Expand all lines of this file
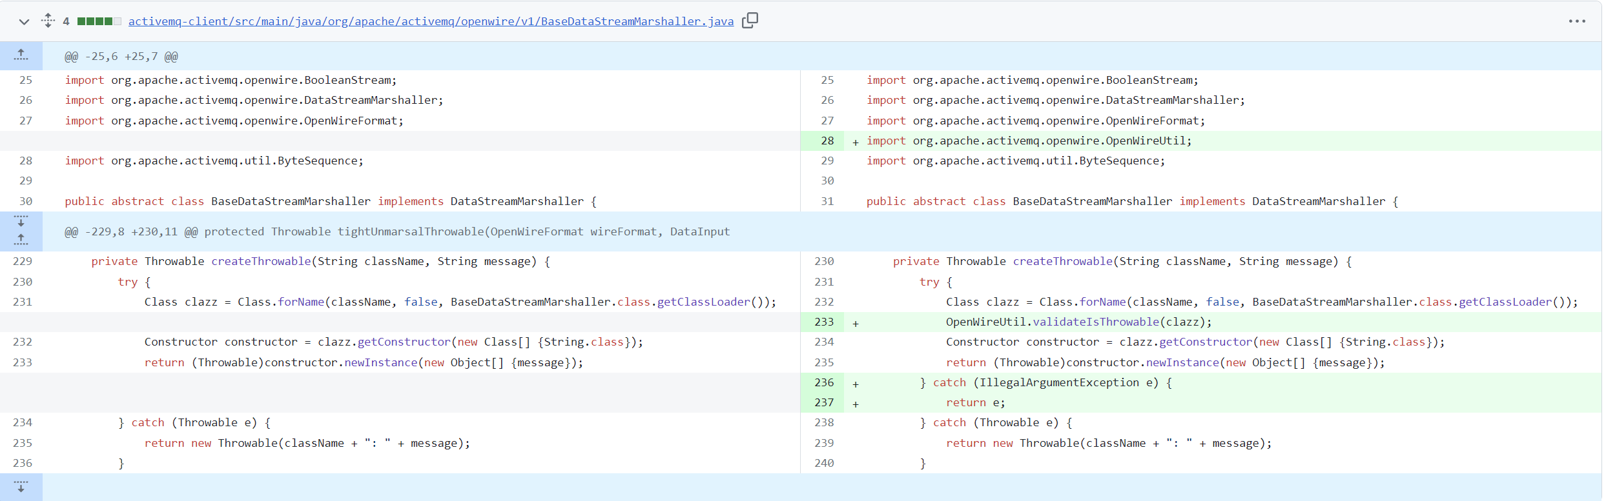The height and width of the screenshot is (501, 1606). click(48, 21)
